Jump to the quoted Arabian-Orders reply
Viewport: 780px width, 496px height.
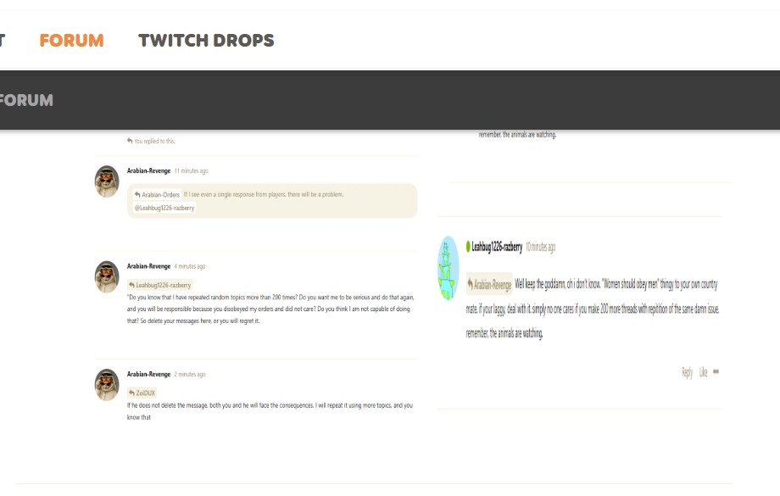tap(157, 194)
